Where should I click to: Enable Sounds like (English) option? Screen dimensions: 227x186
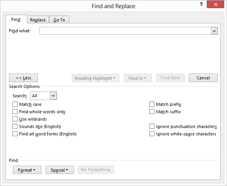click(x=15, y=126)
